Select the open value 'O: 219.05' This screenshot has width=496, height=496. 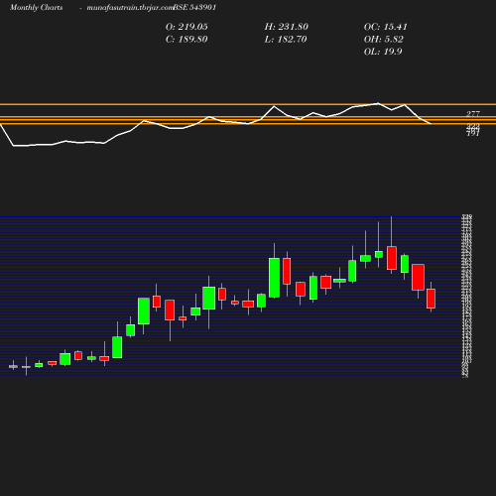point(186,27)
